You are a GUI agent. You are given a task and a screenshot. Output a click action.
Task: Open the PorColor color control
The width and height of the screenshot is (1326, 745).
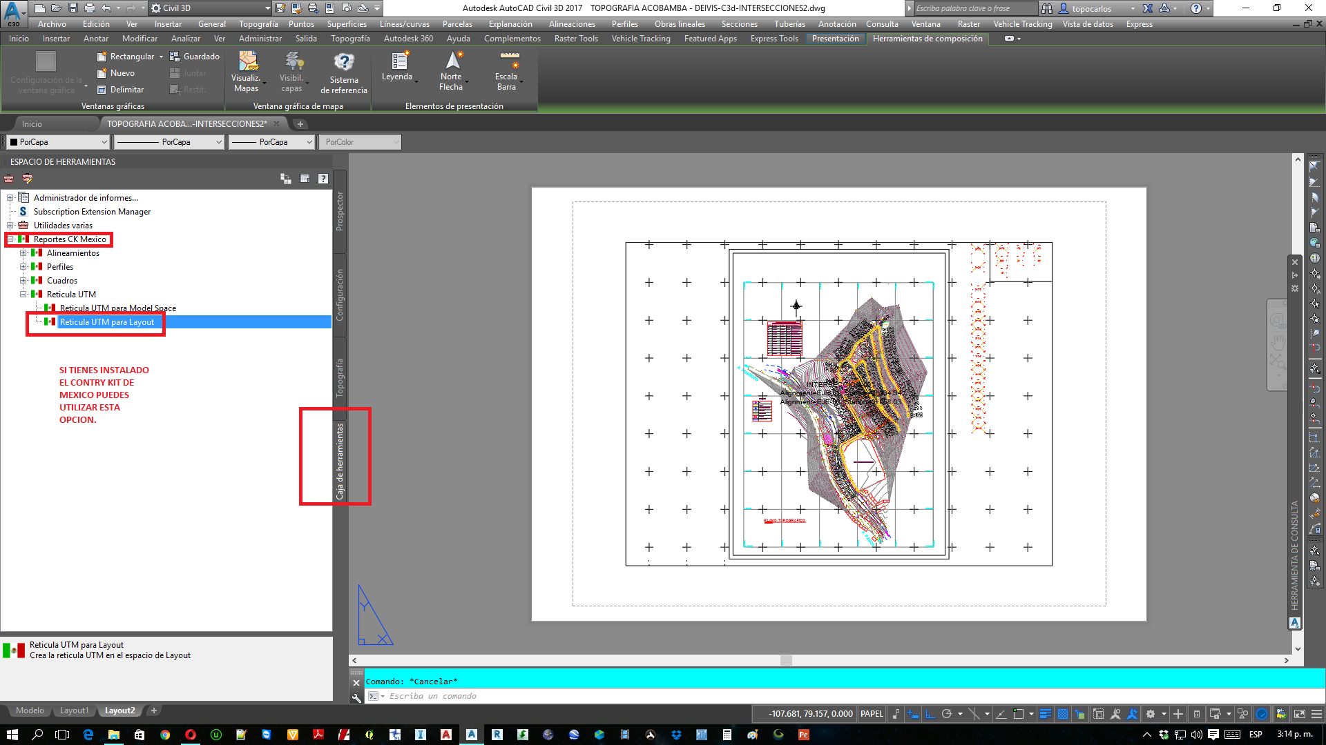pos(359,141)
